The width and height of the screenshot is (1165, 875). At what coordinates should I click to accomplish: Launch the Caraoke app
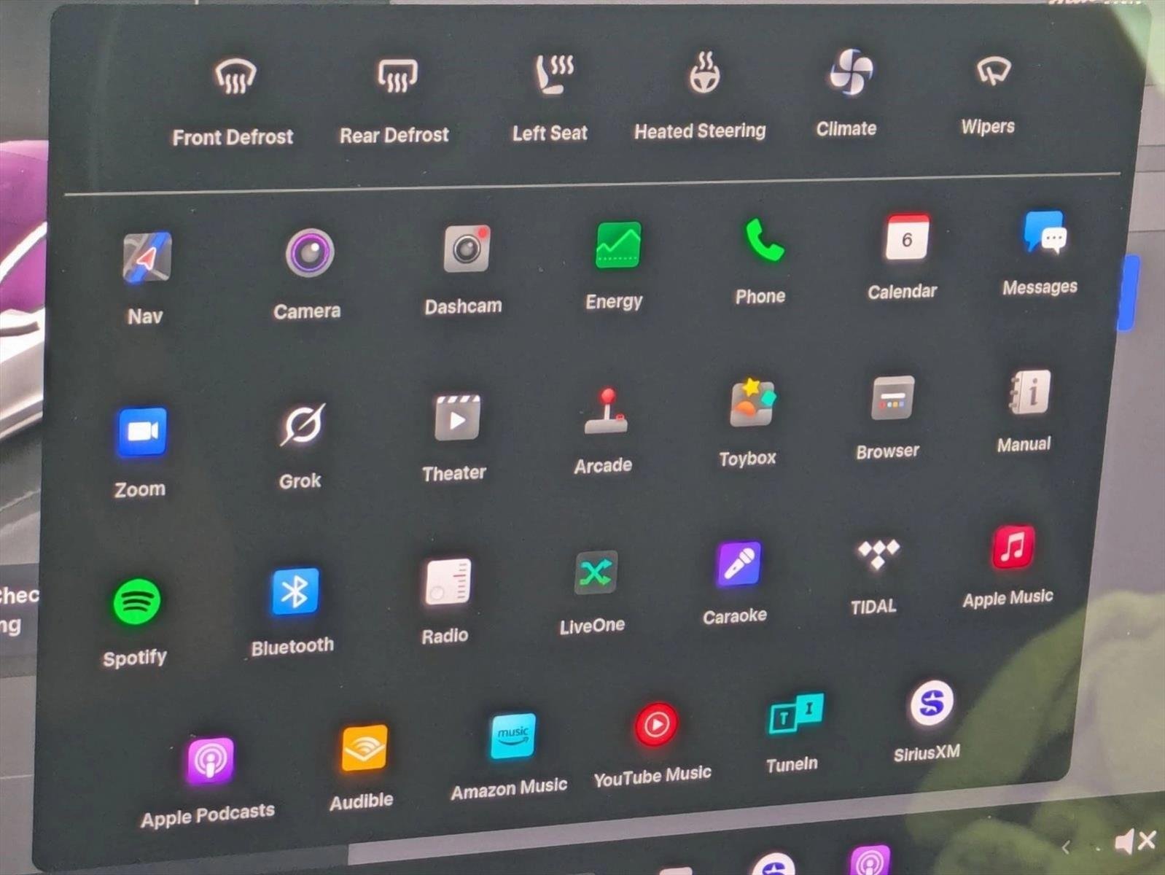coord(738,564)
